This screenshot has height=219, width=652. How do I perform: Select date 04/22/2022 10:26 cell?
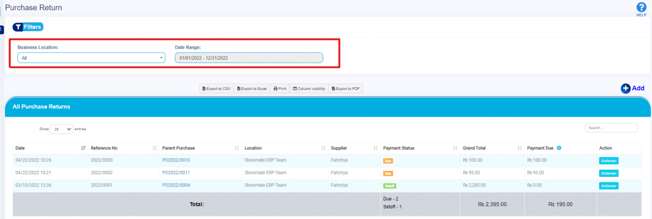pos(51,160)
